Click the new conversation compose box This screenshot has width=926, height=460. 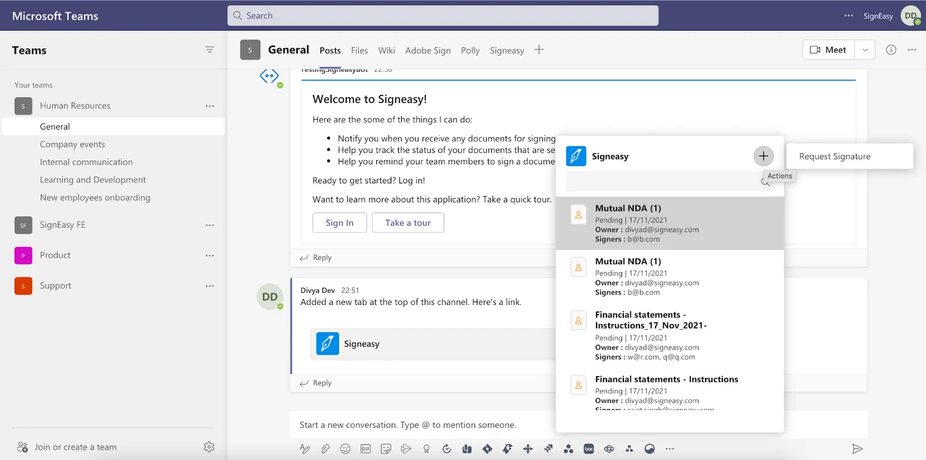tap(578, 425)
